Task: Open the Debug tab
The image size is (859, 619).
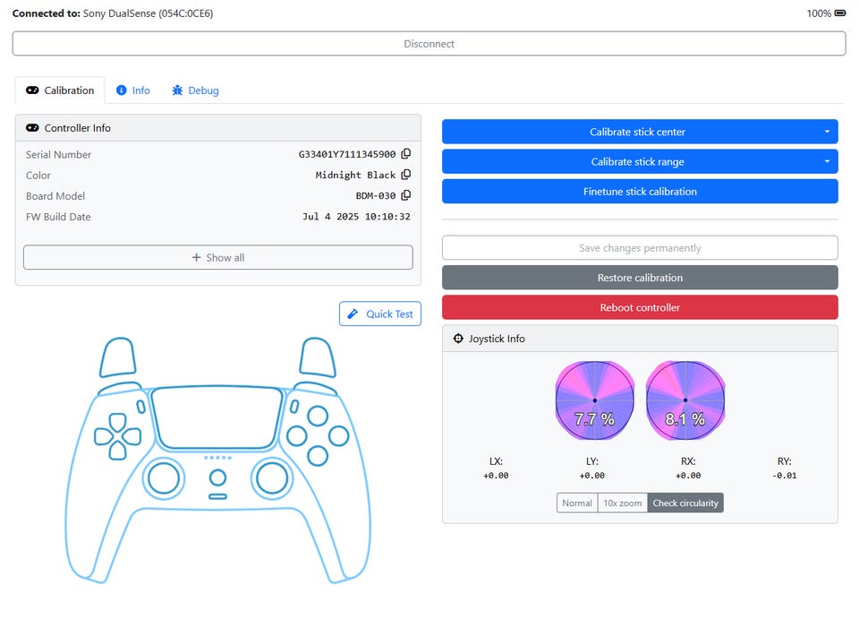Action: click(196, 90)
